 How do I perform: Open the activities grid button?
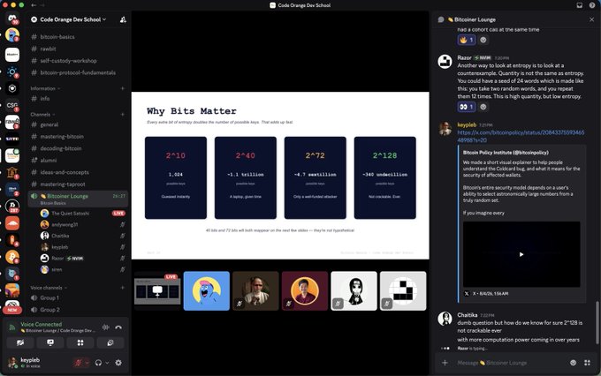80,342
